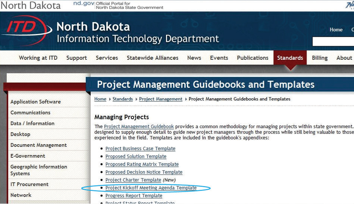The height and width of the screenshot is (204, 354).
Task: Open Application Software in the sidebar
Action: tap(35, 102)
